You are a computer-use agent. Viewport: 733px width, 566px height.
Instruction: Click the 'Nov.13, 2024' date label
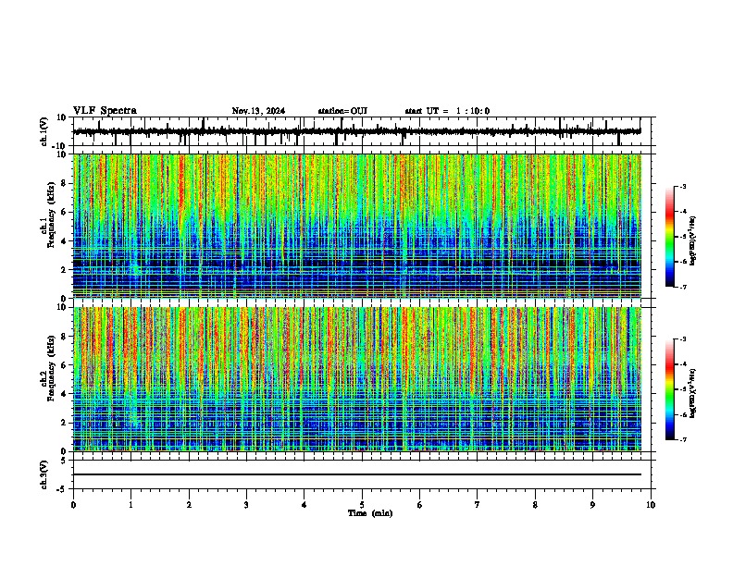258,111
